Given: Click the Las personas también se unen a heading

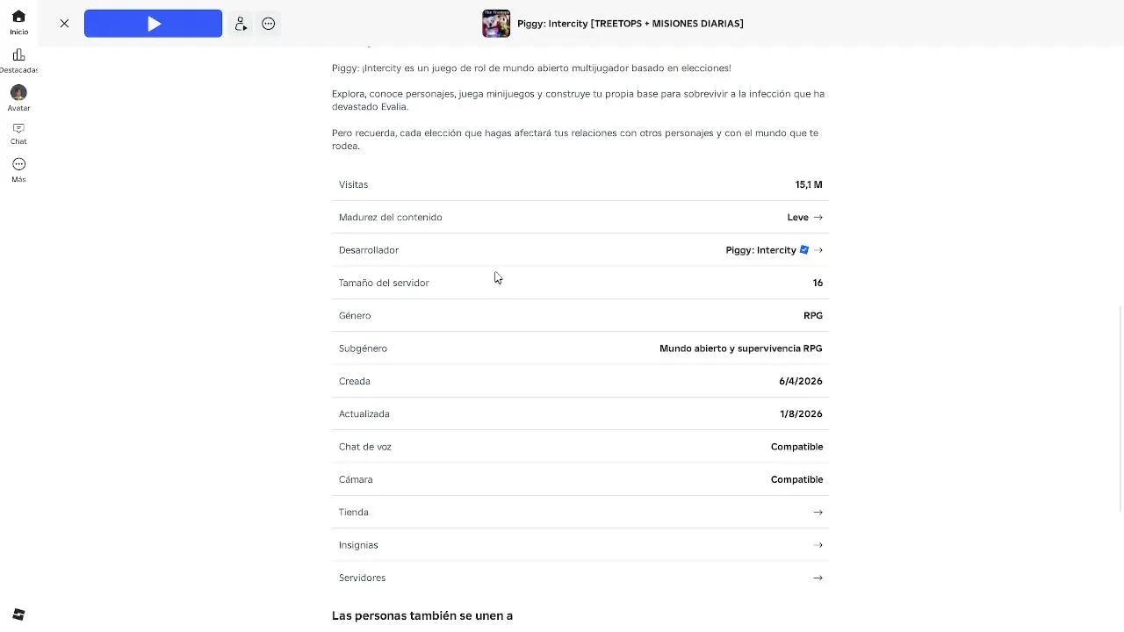Looking at the screenshot, I should tap(422, 616).
